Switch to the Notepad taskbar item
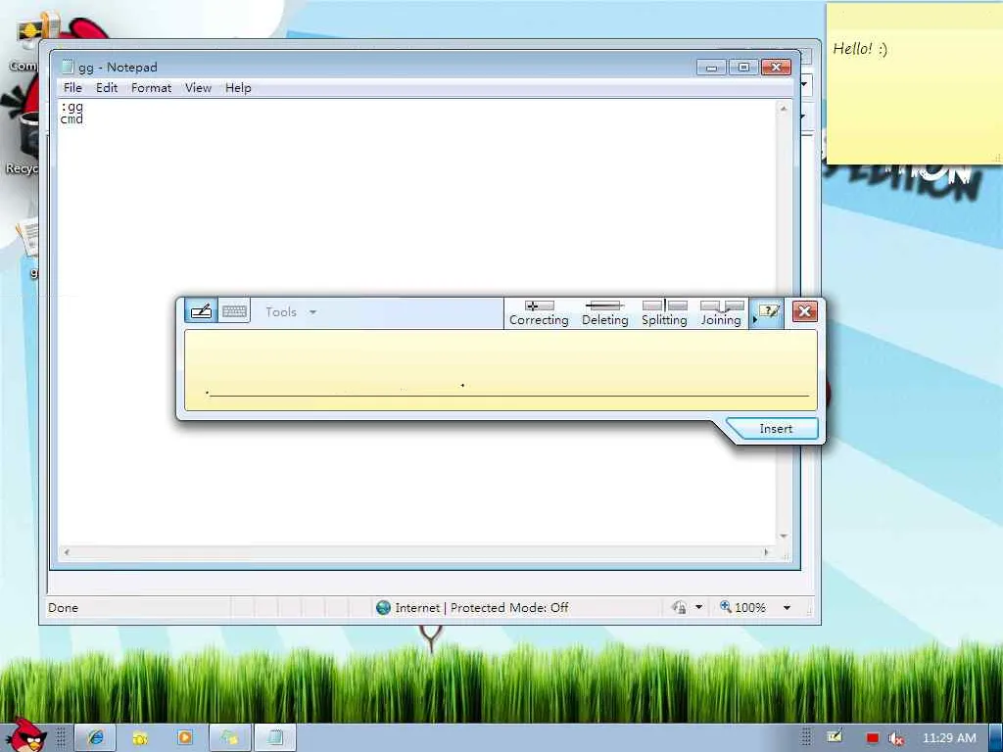Screen dimensions: 1003x752 [x=275, y=738]
